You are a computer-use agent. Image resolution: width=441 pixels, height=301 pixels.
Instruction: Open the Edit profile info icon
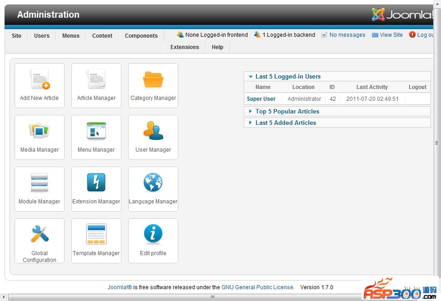point(153,234)
